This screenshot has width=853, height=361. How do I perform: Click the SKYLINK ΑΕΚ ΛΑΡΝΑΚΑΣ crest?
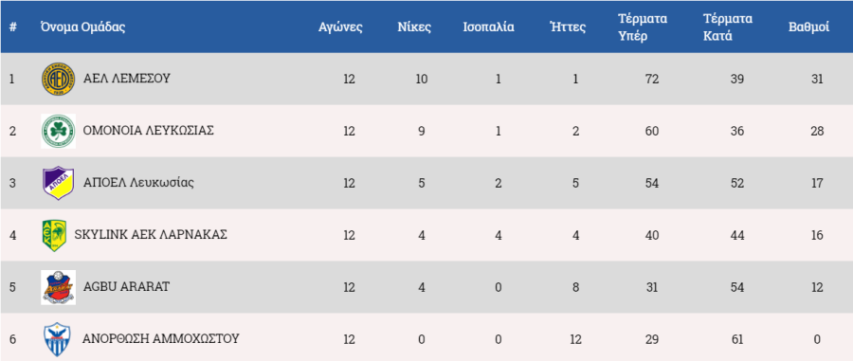point(54,235)
